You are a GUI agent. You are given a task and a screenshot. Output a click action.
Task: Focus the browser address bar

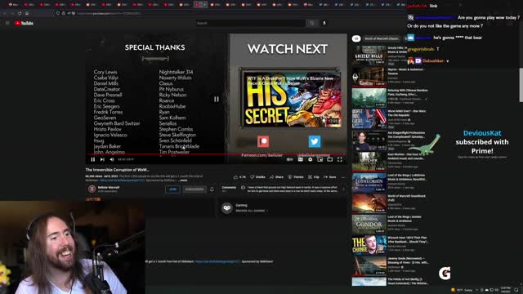(x=230, y=13)
